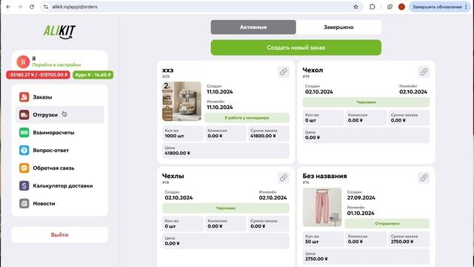Screen dimensions: 474x267
Task: Click the Взаиморасчеты green icon
Action: (x=24, y=133)
